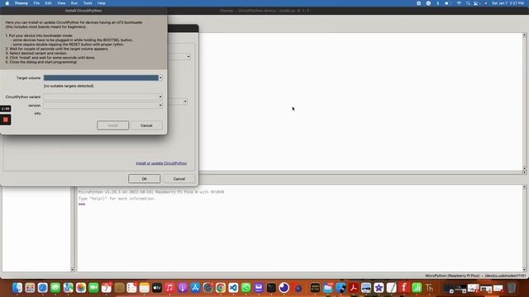Open the Tools menu
This screenshot has width=529, height=297.
click(x=88, y=3)
